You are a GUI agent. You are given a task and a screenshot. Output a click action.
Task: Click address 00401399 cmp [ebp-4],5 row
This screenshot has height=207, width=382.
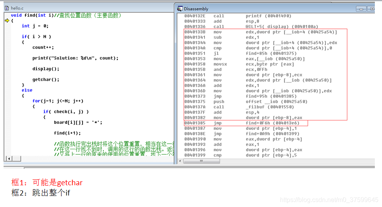tap(241, 155)
